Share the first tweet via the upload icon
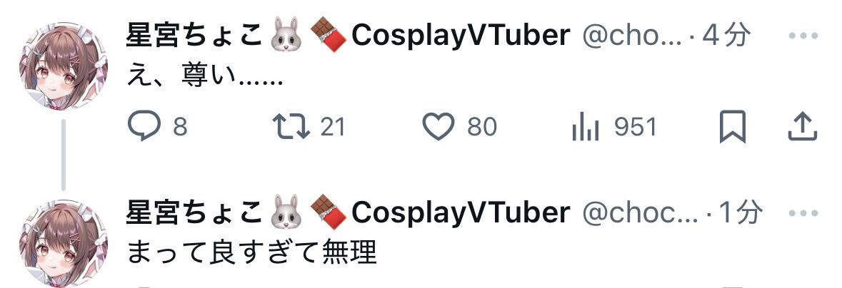The image size is (842, 288). (802, 127)
